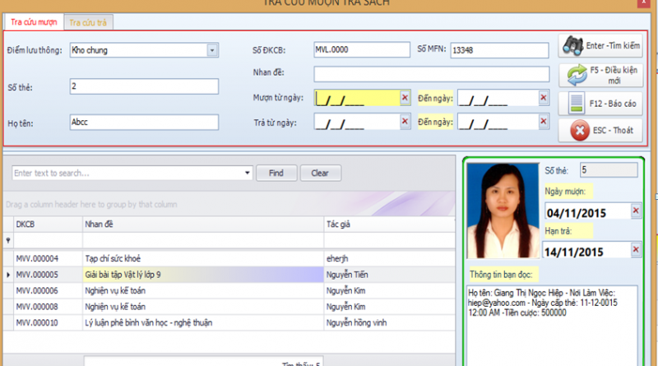Sort by the DKCB column header

pos(48,225)
